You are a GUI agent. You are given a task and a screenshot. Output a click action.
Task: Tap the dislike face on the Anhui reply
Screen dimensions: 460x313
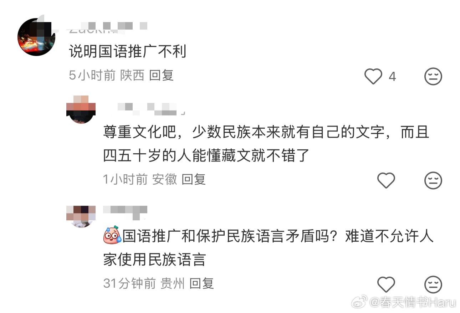point(433,180)
